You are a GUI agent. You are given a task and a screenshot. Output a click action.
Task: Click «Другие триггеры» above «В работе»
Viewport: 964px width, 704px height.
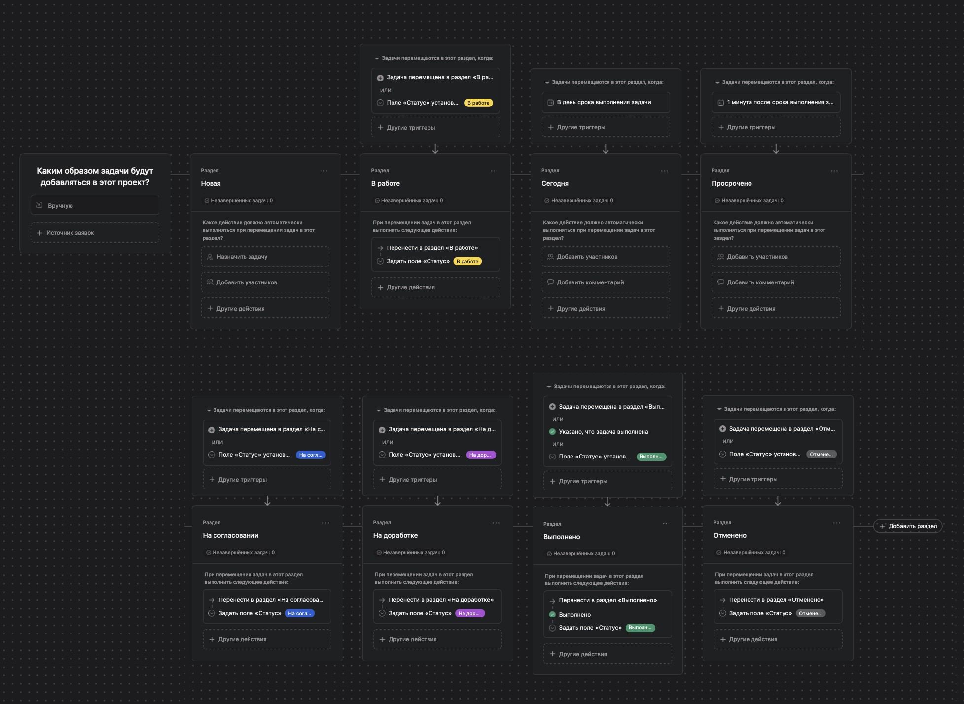[x=435, y=127]
